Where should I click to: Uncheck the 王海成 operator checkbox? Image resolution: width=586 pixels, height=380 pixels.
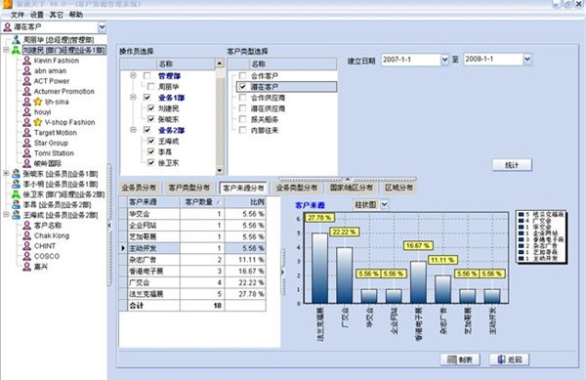(151, 141)
